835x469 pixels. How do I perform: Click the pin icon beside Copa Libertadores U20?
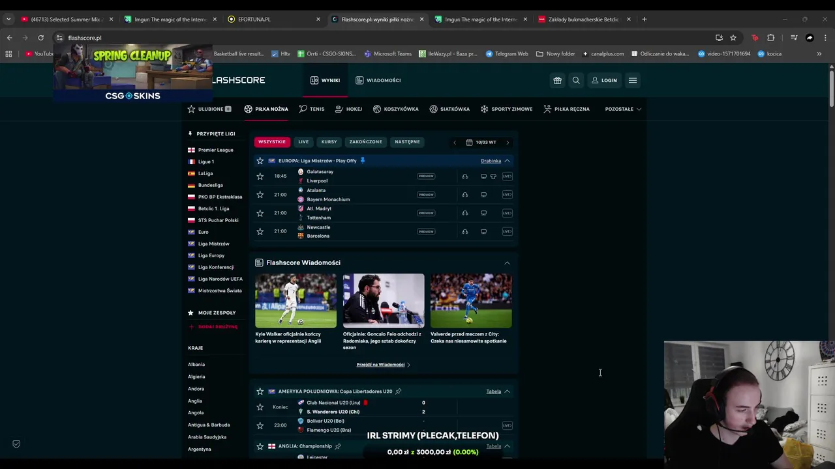point(398,391)
